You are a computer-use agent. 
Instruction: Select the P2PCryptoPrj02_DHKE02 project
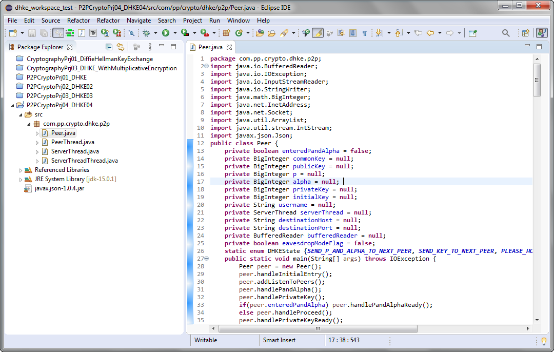[60, 87]
